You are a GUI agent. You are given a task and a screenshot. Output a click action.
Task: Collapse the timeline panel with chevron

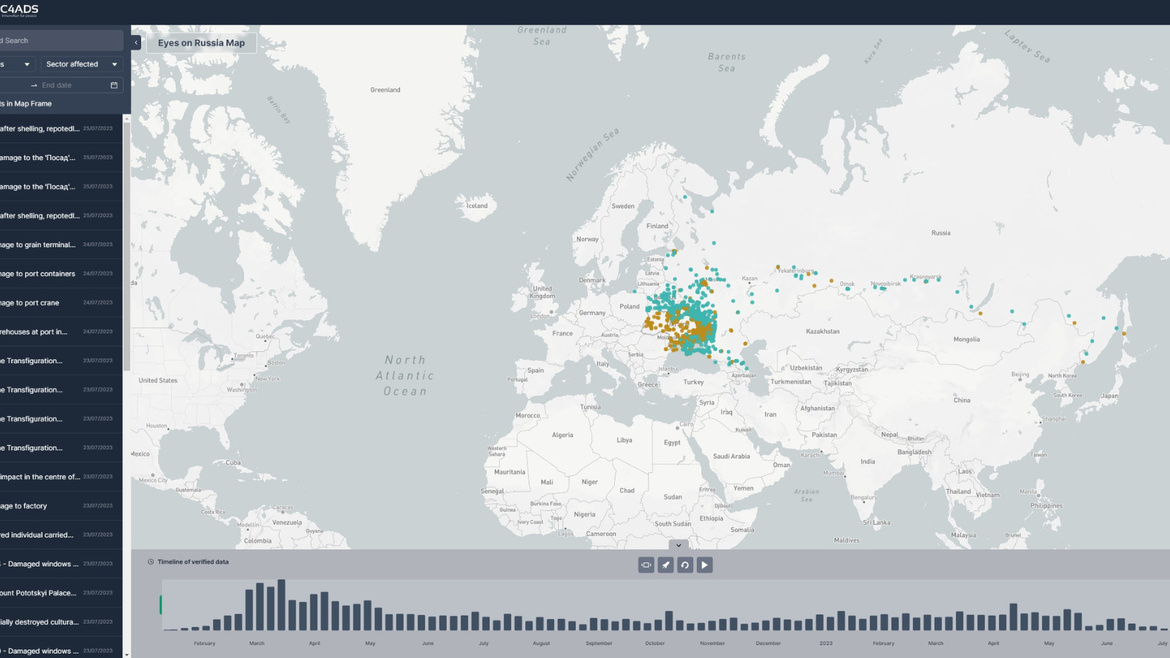(679, 545)
